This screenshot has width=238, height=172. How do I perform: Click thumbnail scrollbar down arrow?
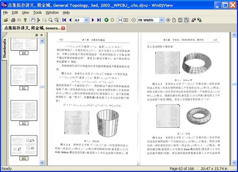[x=42, y=163]
